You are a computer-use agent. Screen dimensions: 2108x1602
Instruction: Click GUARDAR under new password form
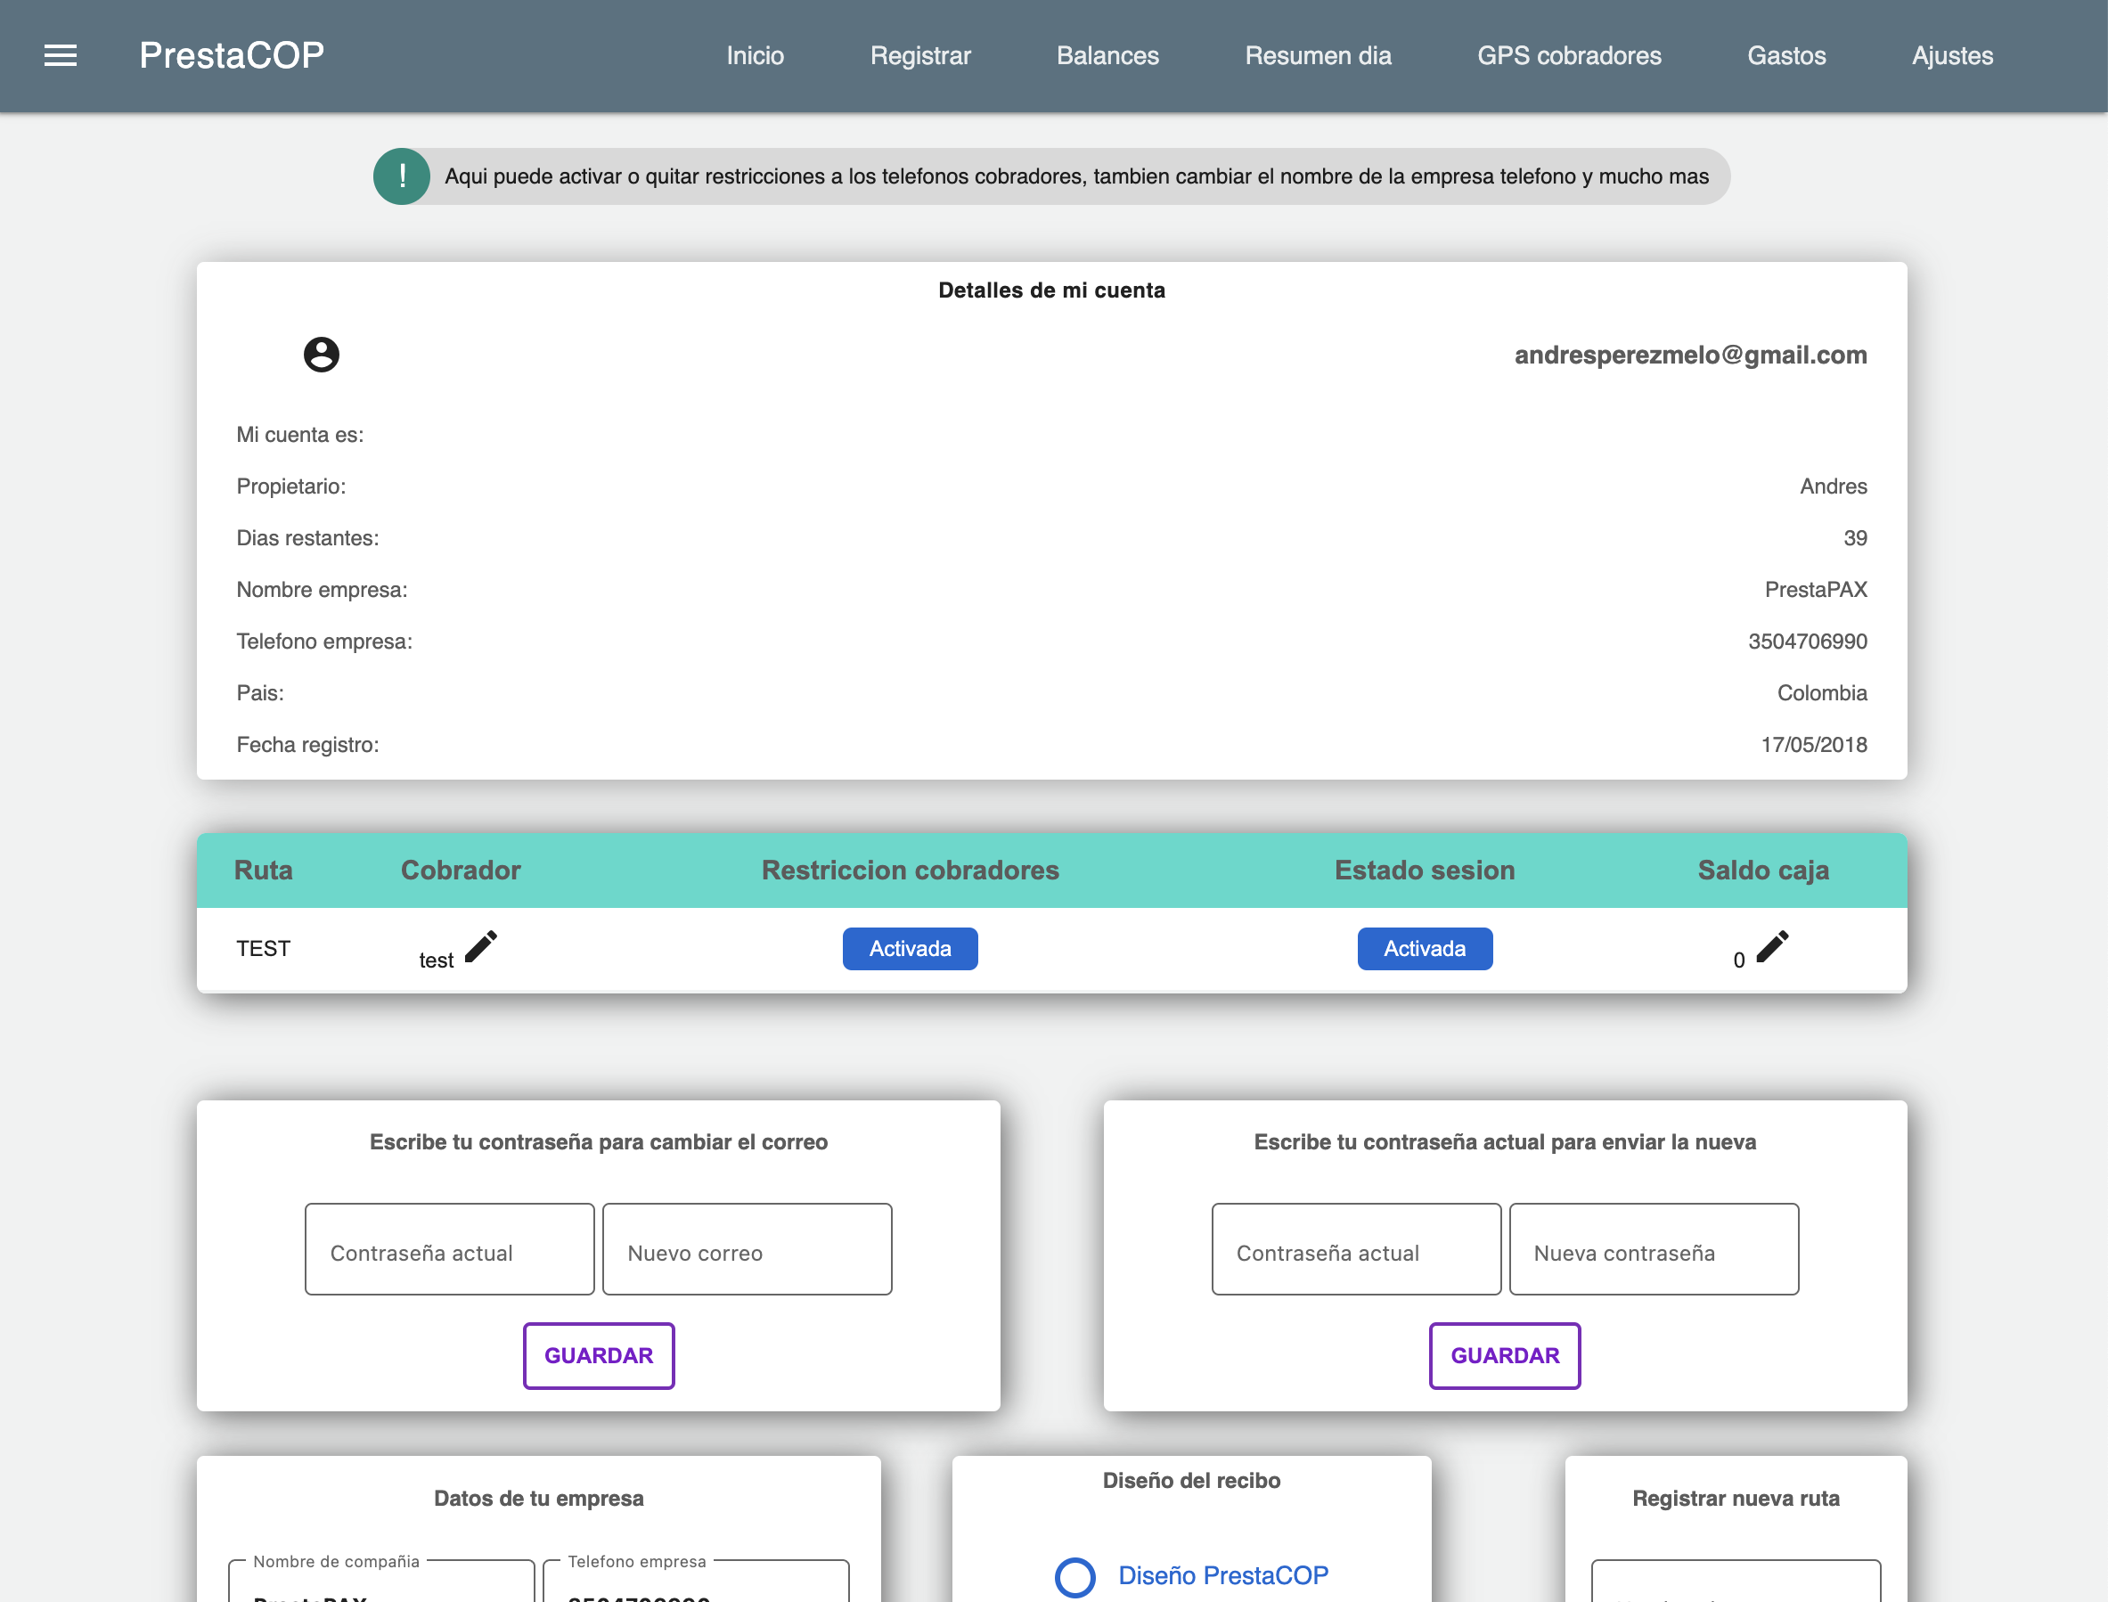[1505, 1355]
